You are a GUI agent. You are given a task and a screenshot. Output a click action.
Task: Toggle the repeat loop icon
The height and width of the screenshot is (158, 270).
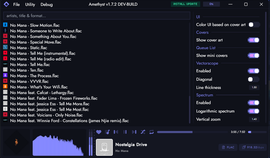click(x=152, y=132)
